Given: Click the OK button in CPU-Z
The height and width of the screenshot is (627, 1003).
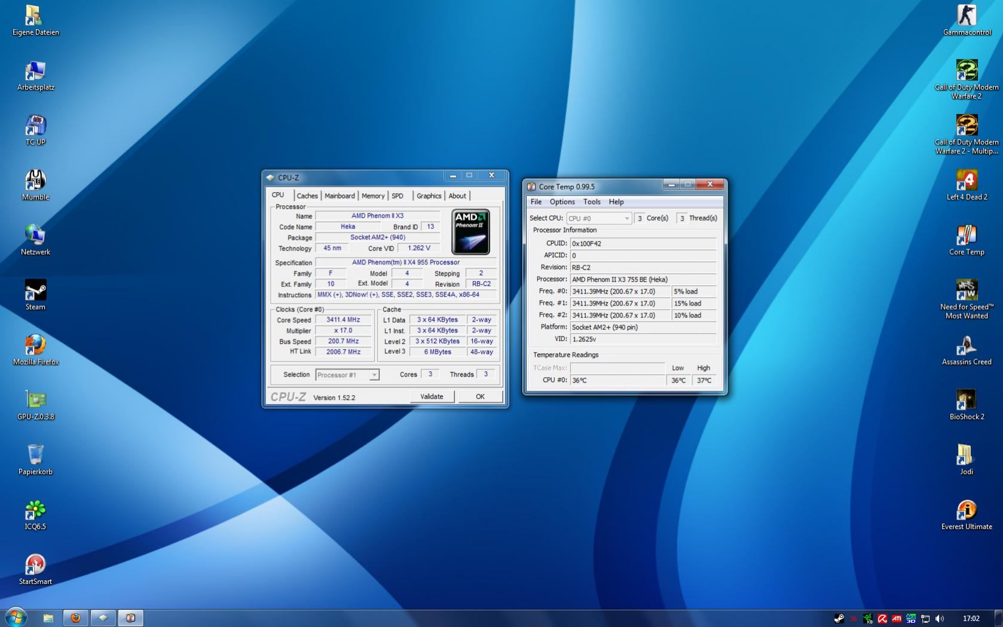Looking at the screenshot, I should (480, 397).
